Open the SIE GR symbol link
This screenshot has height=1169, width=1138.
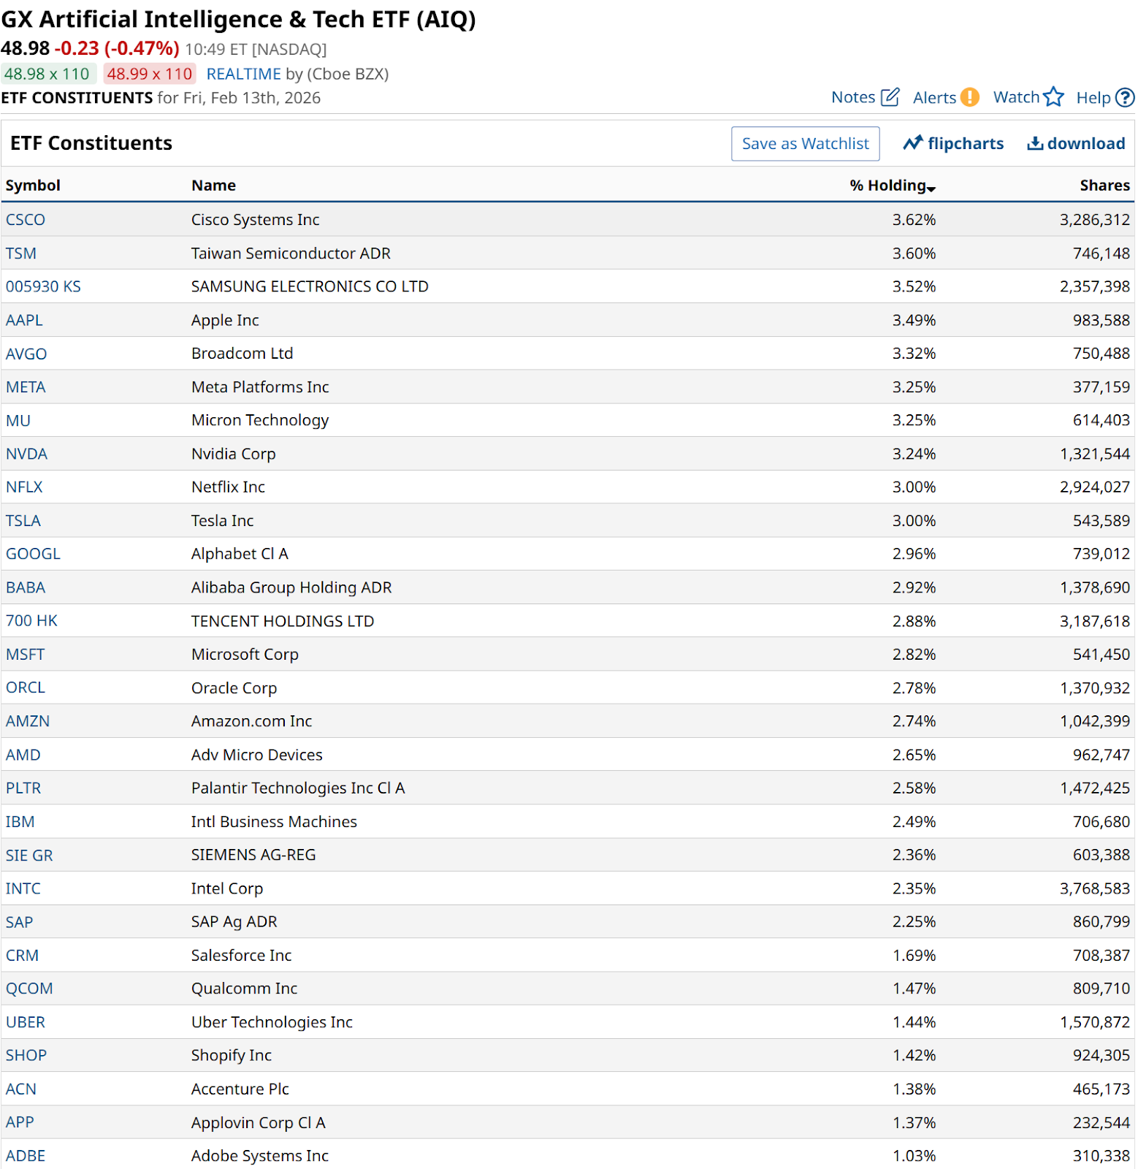coord(29,855)
